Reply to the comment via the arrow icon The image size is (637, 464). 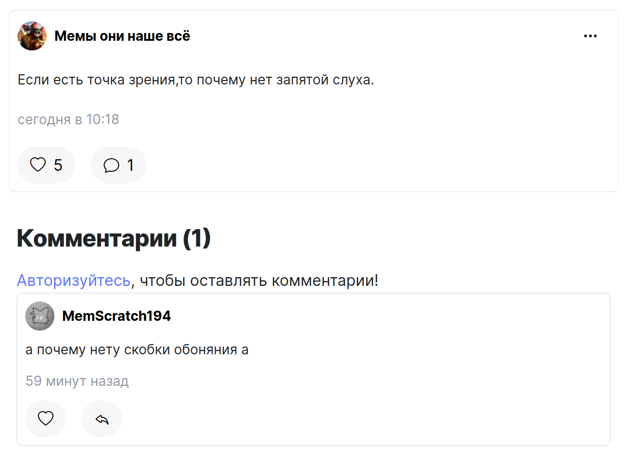(x=101, y=418)
